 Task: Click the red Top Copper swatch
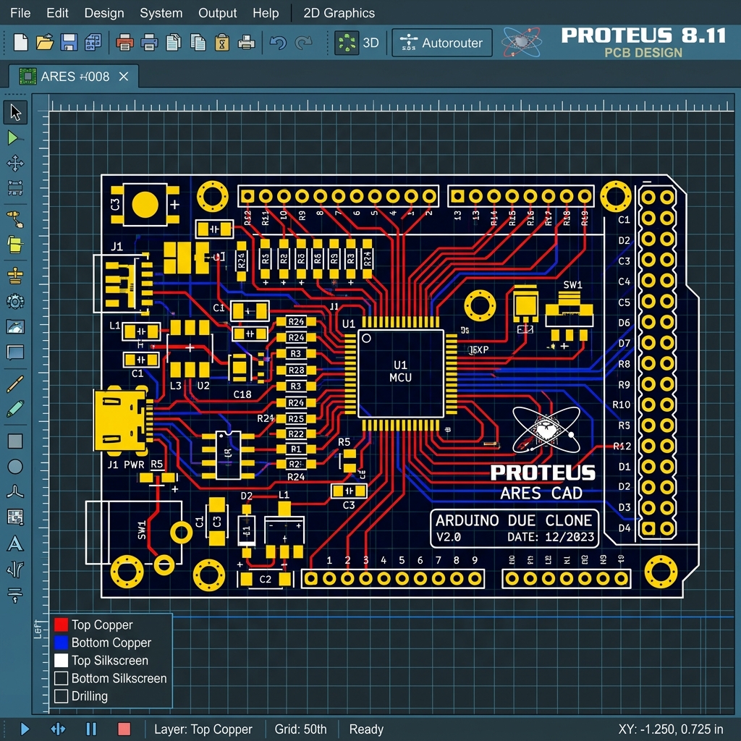point(61,624)
